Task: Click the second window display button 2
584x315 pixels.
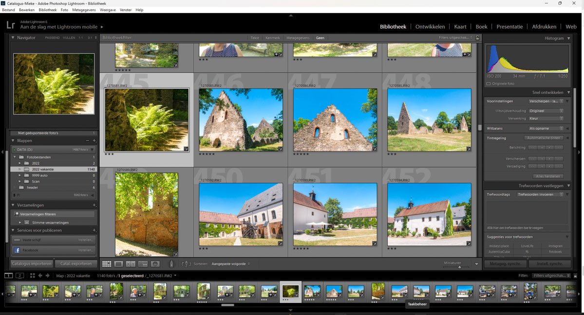Action: point(20,276)
